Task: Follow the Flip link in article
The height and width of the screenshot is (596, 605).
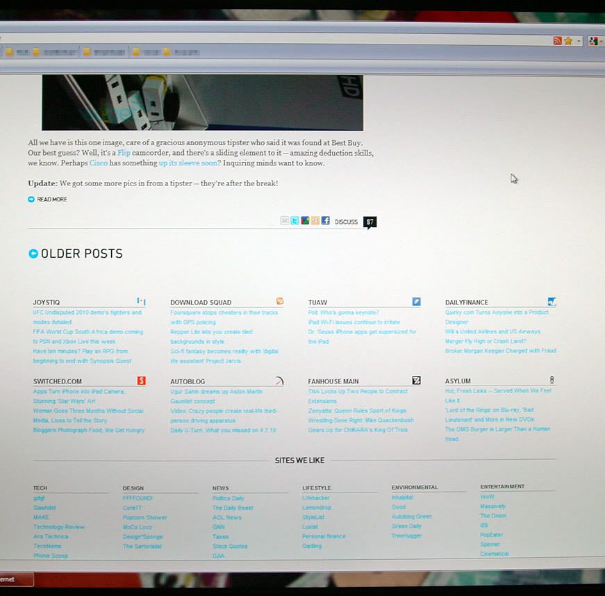Action: tap(124, 153)
